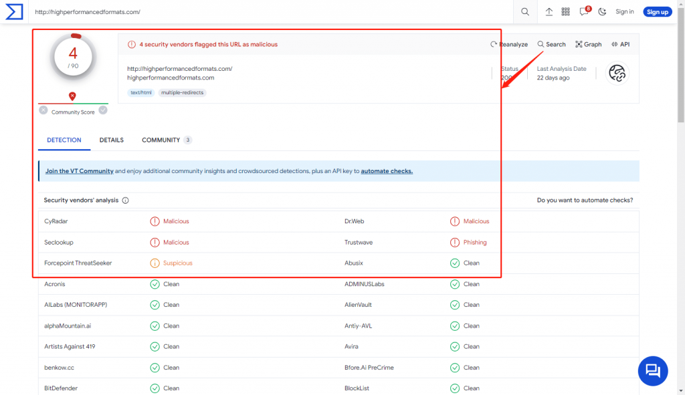Viewport: 685px width, 395px height.
Task: Click the text/html tag
Action: [x=140, y=92]
